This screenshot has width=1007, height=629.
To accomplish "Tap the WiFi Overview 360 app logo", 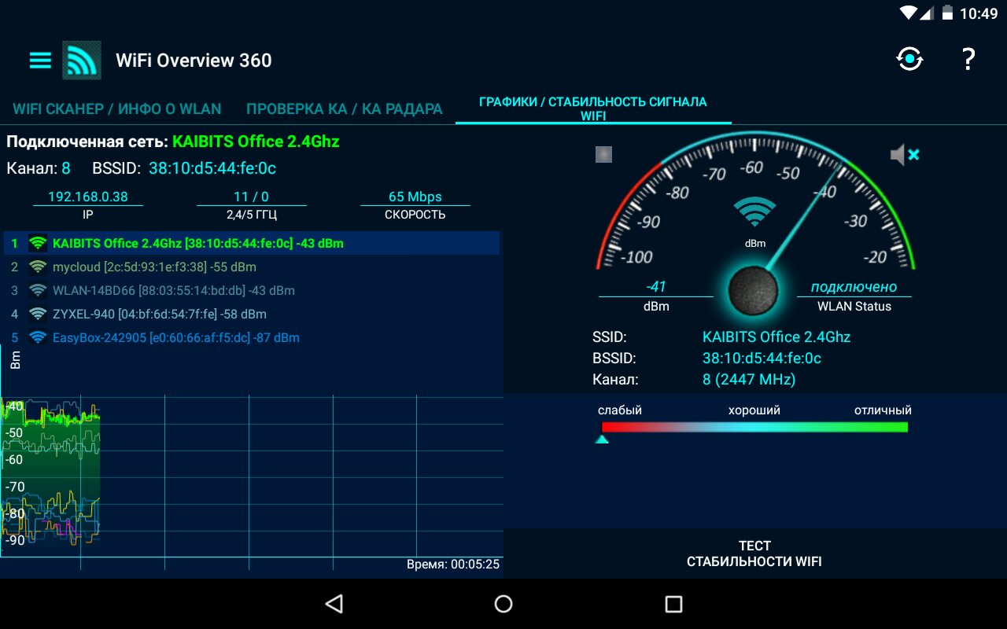I will pyautogui.click(x=82, y=61).
